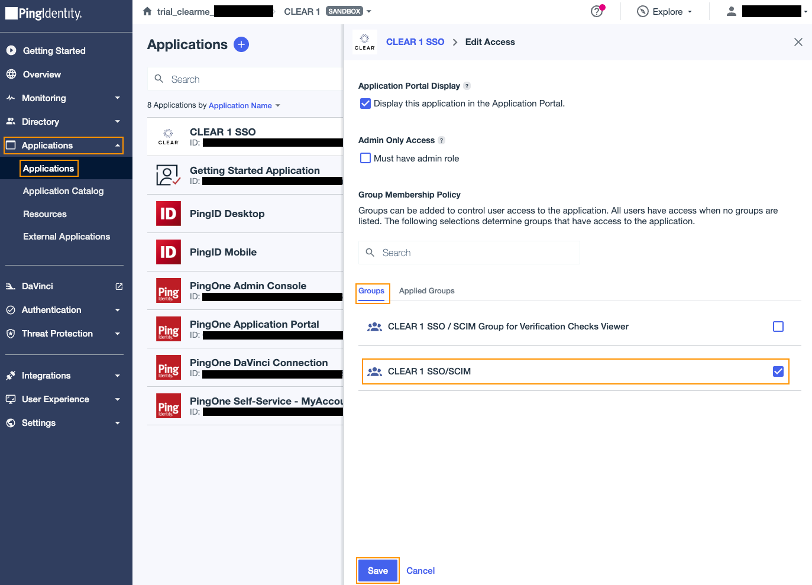Click the Integrations plug icon

pyautogui.click(x=11, y=376)
